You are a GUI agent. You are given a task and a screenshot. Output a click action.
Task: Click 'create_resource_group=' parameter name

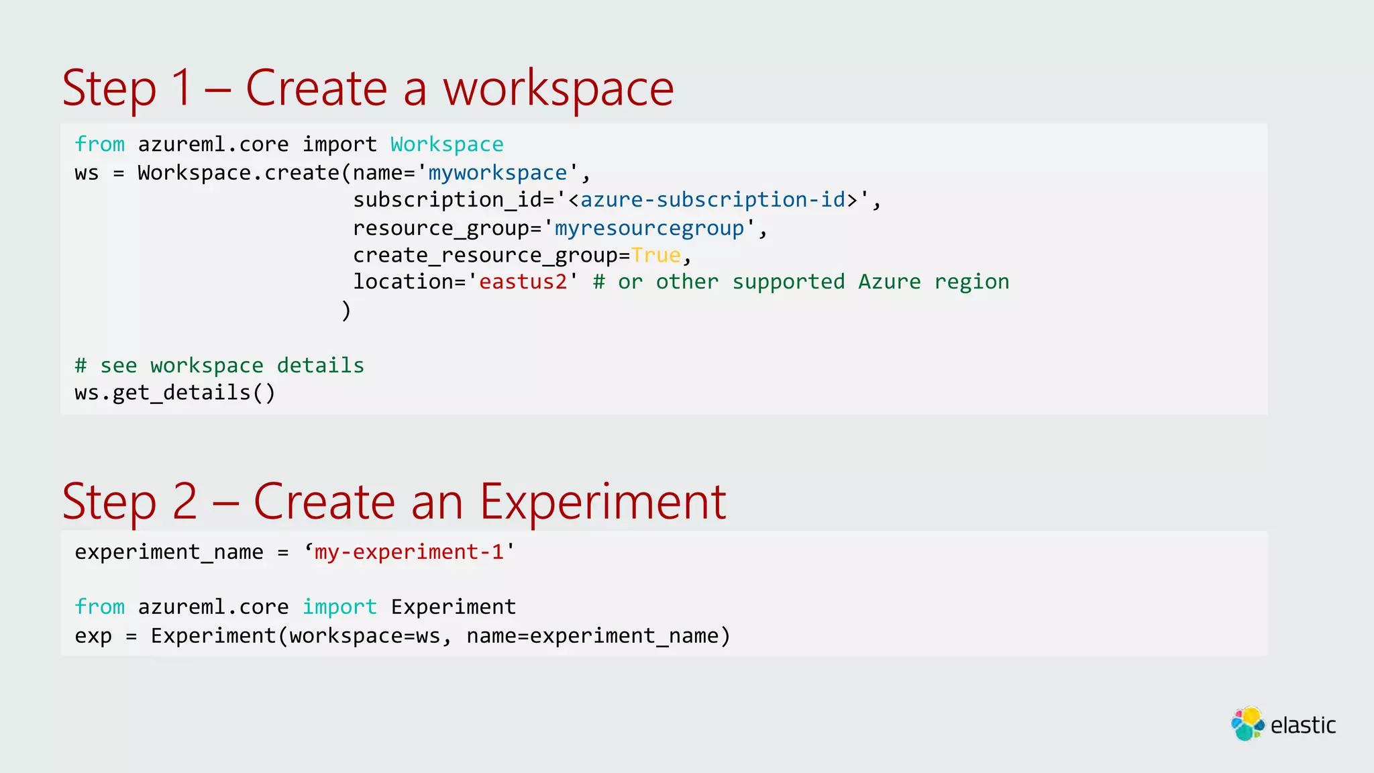pos(492,256)
